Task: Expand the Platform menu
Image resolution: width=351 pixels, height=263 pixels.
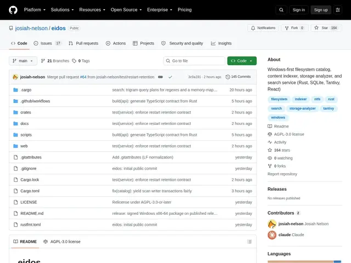Action: pyautogui.click(x=35, y=10)
